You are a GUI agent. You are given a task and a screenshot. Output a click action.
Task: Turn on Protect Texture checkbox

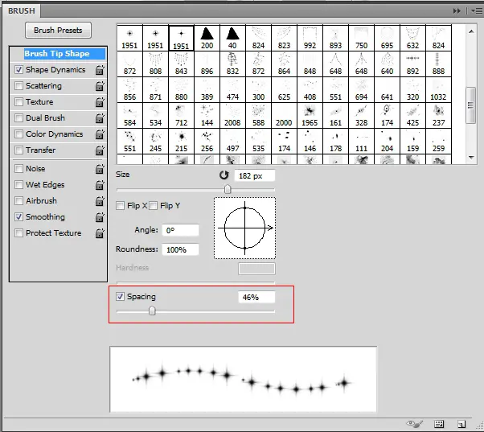click(18, 232)
